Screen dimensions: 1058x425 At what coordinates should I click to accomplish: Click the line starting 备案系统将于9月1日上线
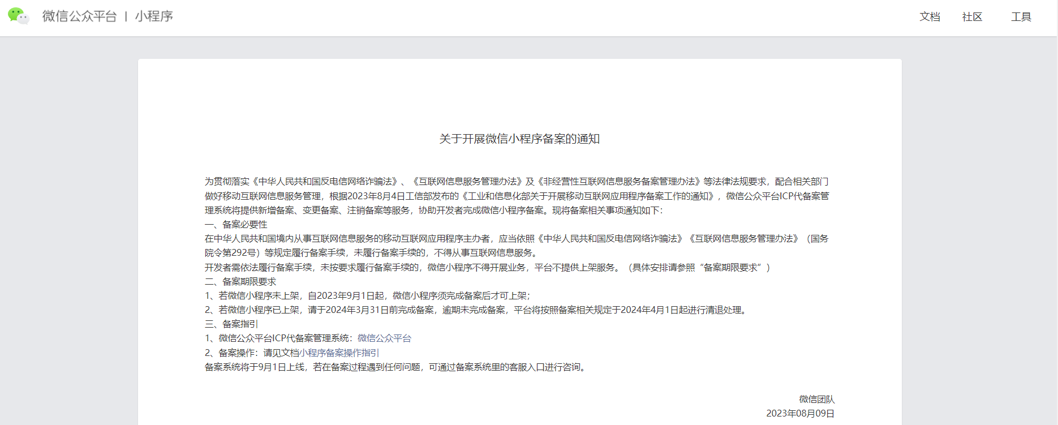click(x=397, y=367)
